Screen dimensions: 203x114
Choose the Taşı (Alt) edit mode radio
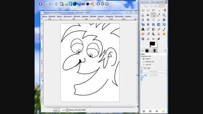(x=144, y=65)
